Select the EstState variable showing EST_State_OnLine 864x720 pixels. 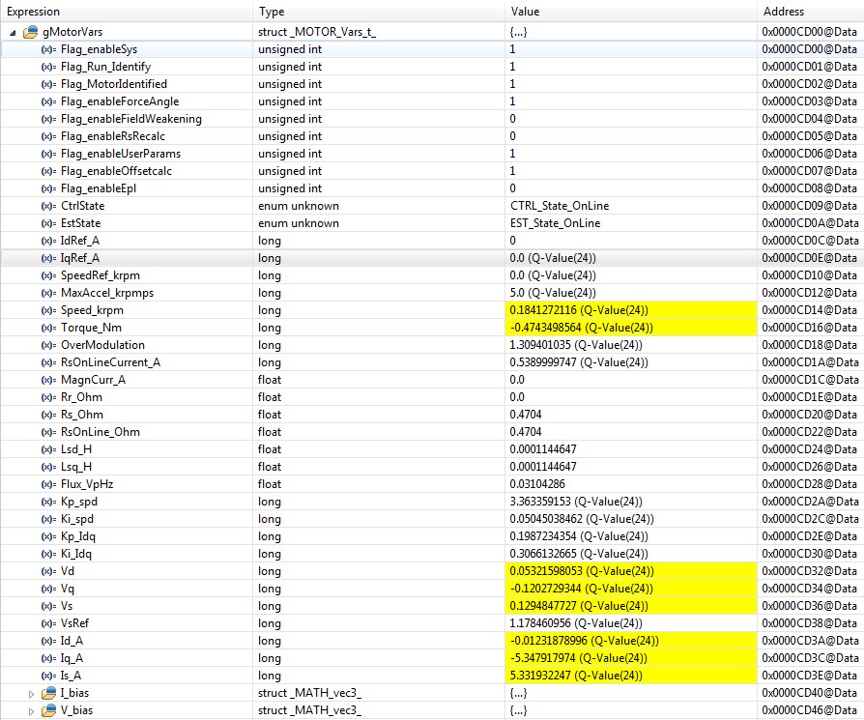(x=87, y=223)
